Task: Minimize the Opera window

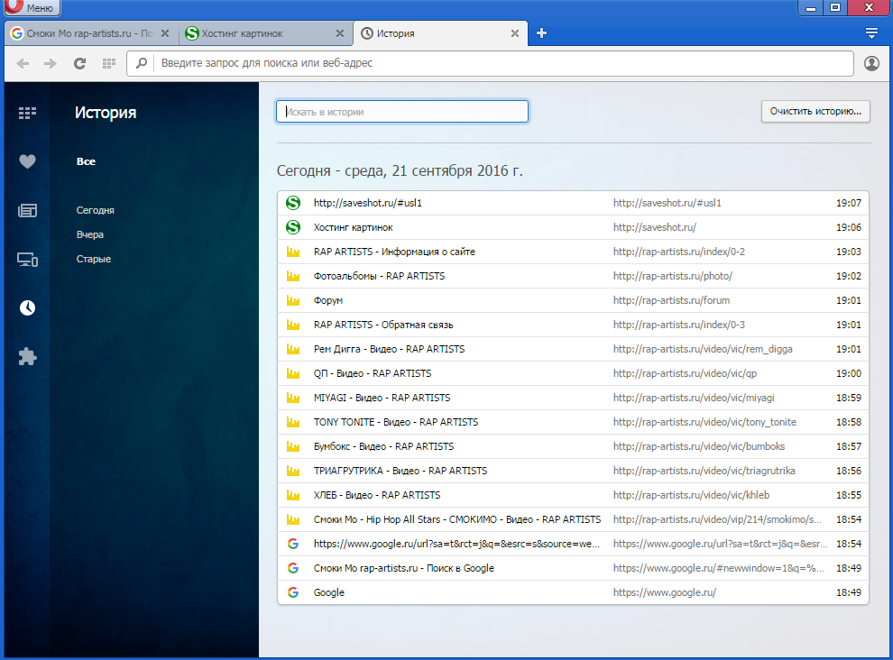Action: [810, 7]
